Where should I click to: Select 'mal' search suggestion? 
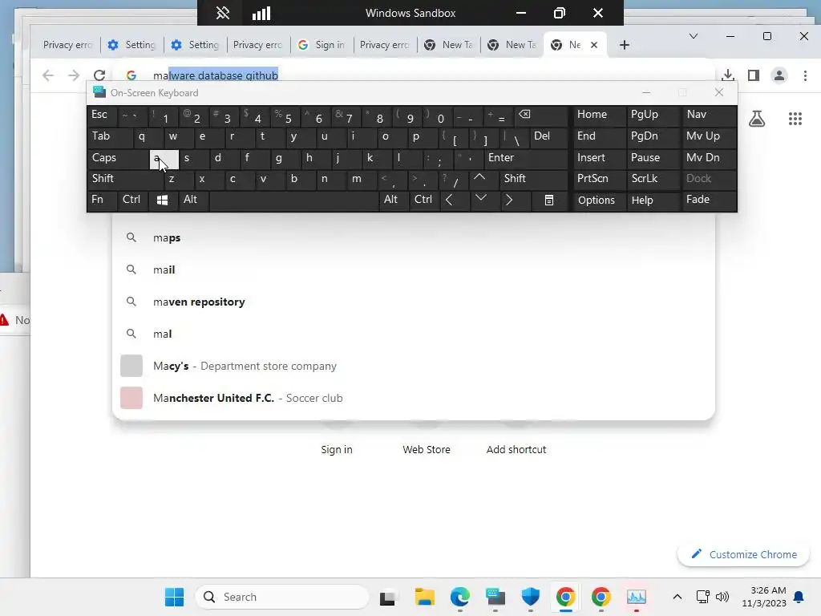pos(413,334)
